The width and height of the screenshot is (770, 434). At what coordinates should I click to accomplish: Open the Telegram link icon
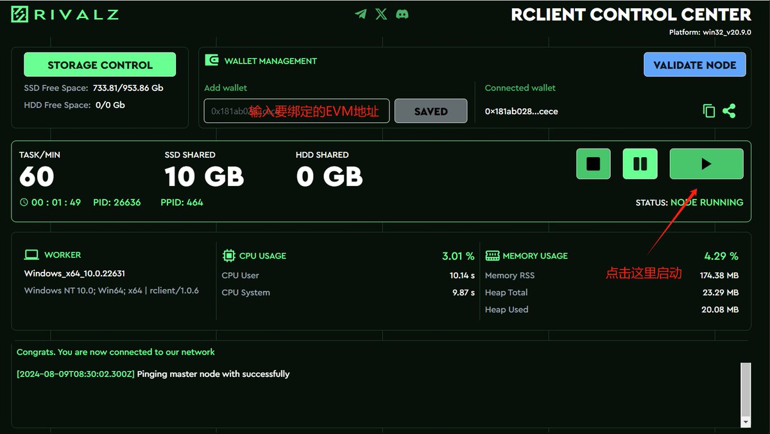(361, 13)
